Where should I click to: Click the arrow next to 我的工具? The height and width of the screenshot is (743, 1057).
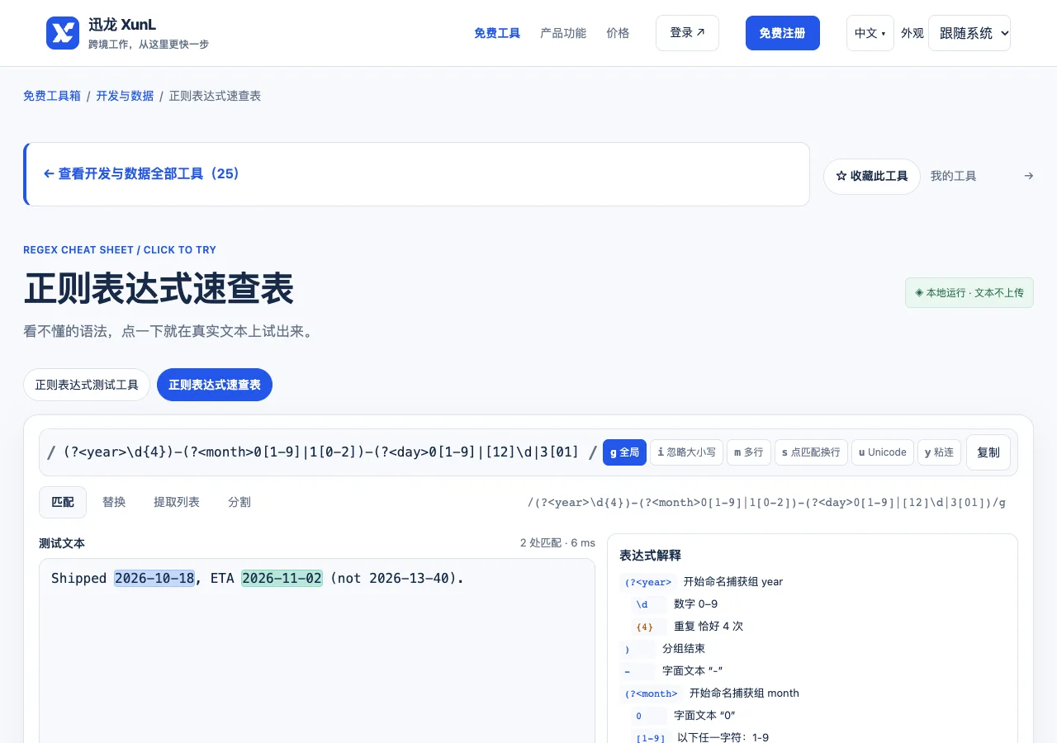[1028, 176]
